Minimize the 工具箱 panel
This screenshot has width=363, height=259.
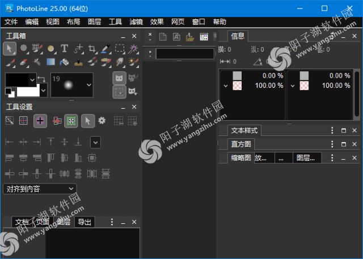coord(123,36)
